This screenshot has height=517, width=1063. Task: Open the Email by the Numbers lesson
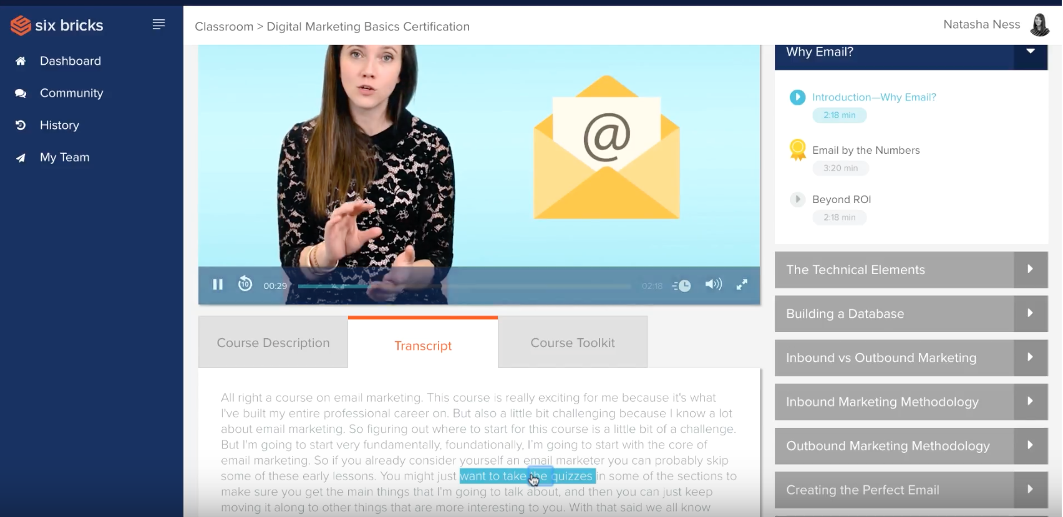866,150
